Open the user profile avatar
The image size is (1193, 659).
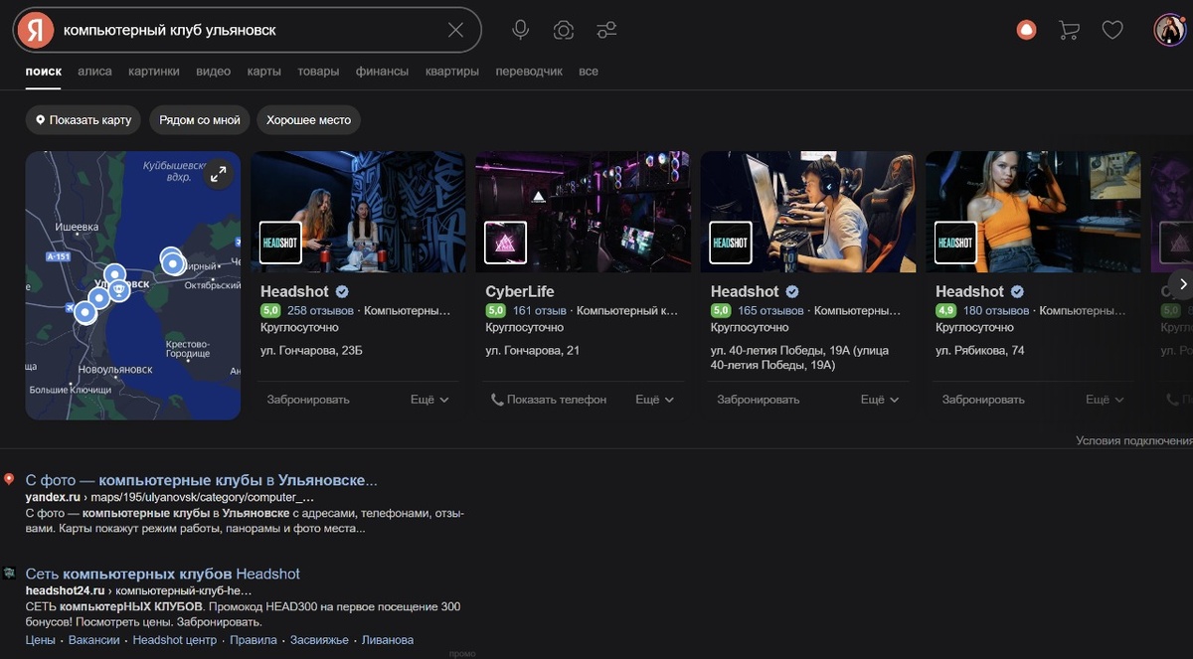coord(1169,30)
